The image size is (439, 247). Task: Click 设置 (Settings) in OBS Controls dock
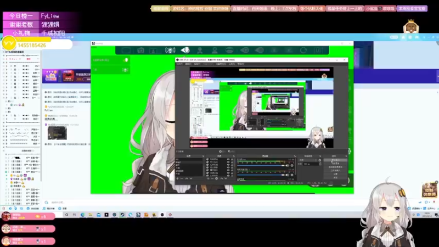pyautogui.click(x=335, y=174)
